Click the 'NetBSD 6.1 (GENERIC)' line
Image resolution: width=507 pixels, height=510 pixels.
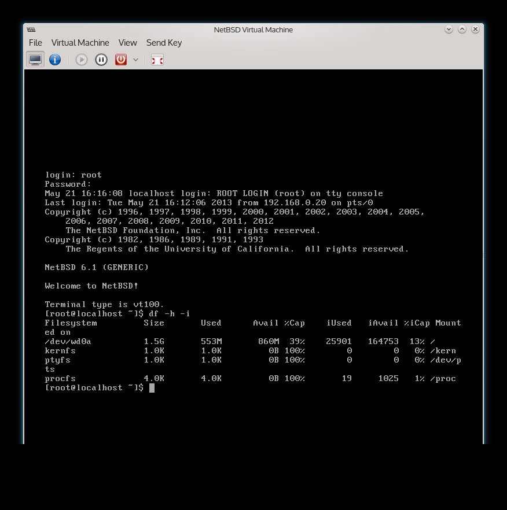click(x=97, y=267)
